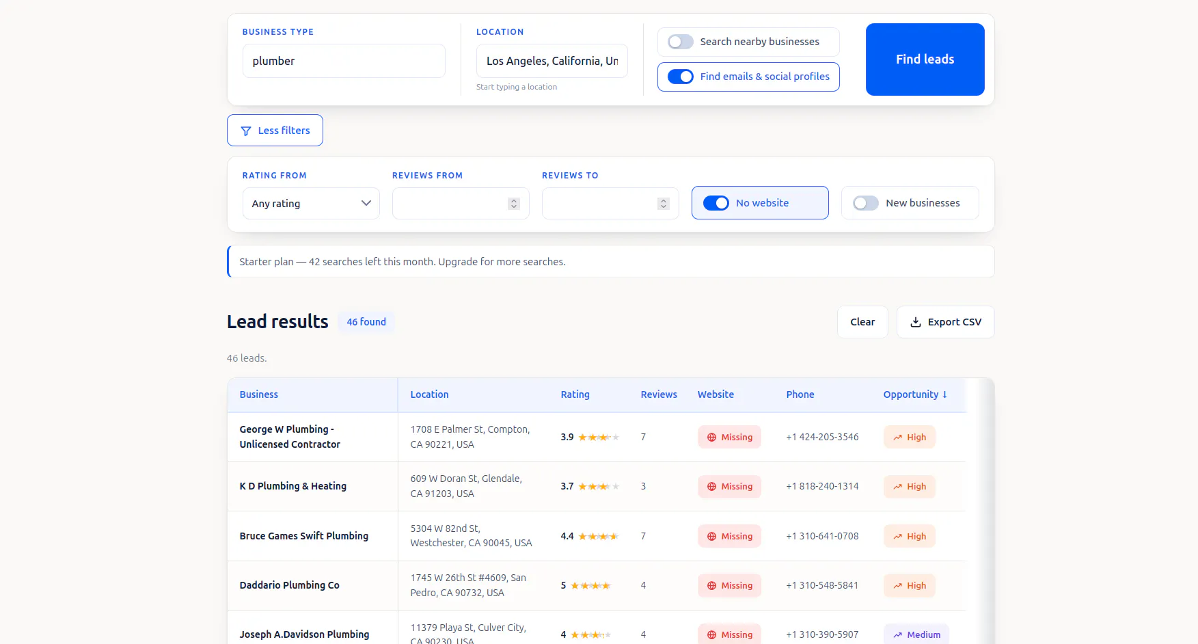Click the Reviews From stepper arrows
The image size is (1198, 644).
(514, 204)
